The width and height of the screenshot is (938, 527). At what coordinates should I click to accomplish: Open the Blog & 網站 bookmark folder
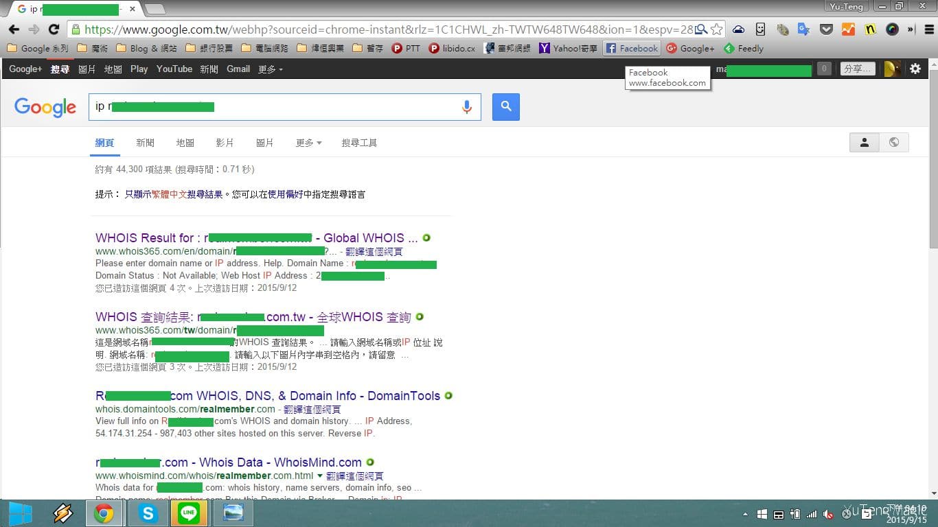146,49
